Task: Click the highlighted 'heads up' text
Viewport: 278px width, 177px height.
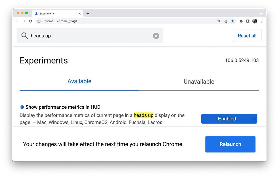Action: 144,115
